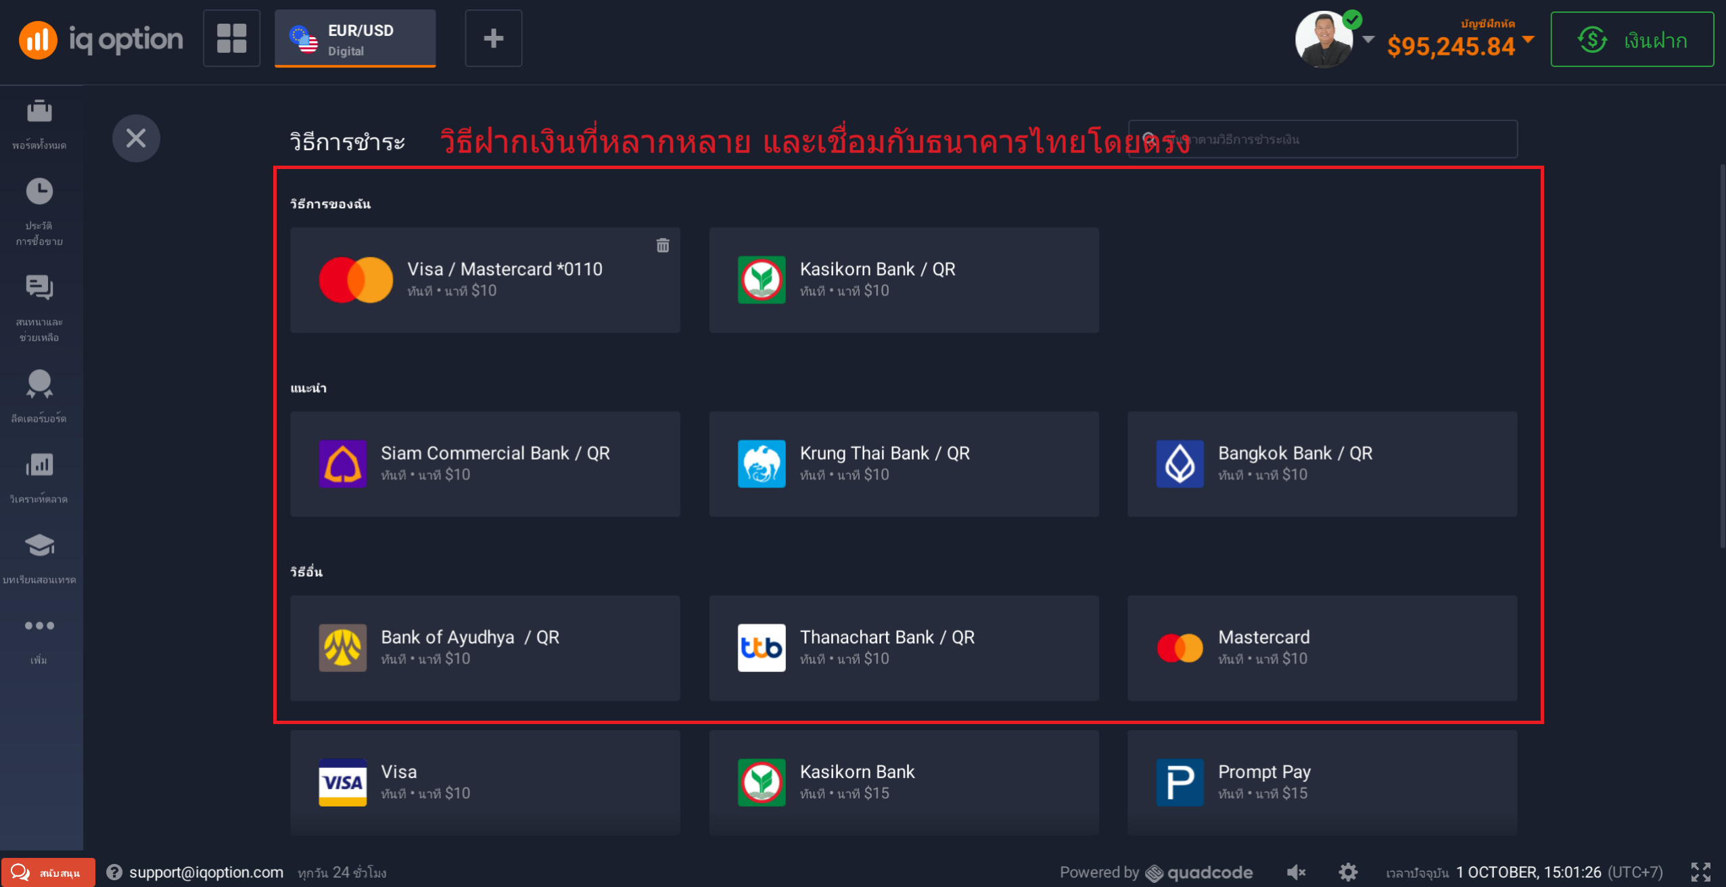Select Kasikorn Bank $15 method

(904, 782)
